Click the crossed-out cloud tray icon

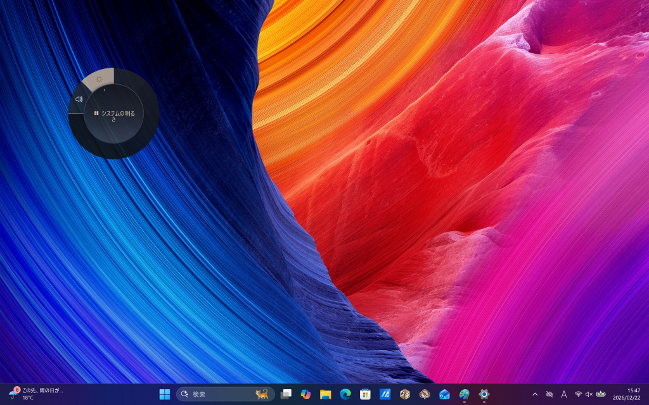[549, 394]
